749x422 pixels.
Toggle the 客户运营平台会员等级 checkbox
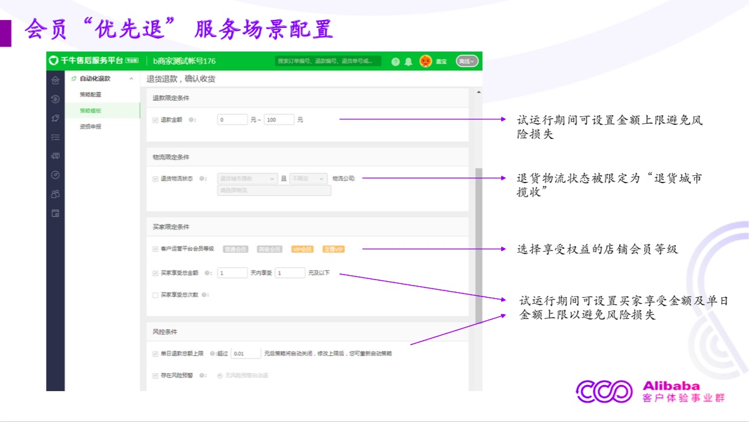(155, 249)
